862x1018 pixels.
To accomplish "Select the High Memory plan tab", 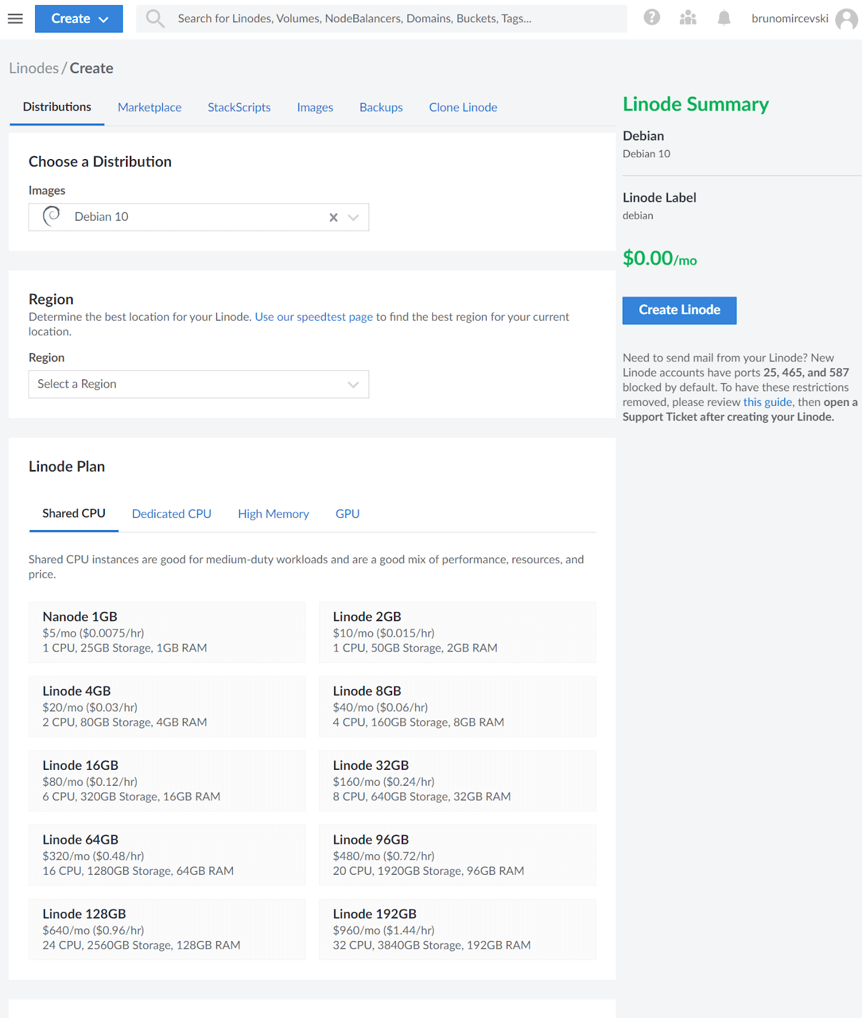I will pyautogui.click(x=274, y=514).
